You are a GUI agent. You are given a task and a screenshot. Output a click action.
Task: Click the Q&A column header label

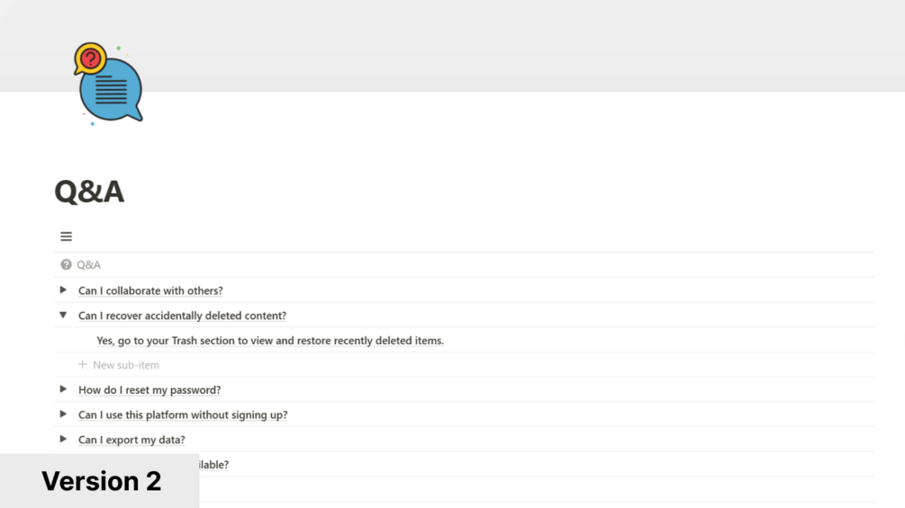(x=88, y=265)
